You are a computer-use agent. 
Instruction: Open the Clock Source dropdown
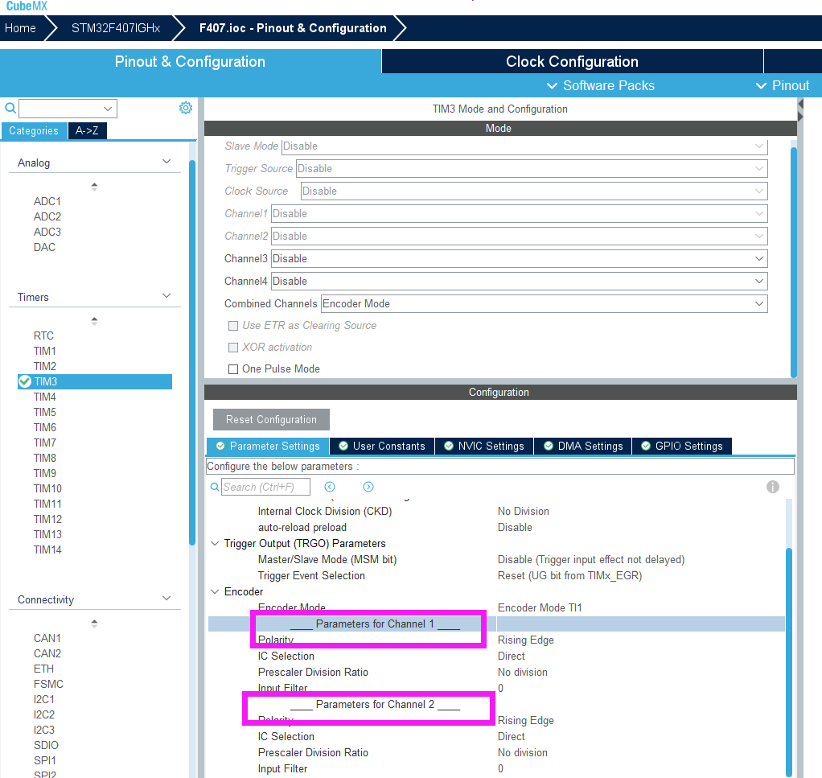point(534,191)
